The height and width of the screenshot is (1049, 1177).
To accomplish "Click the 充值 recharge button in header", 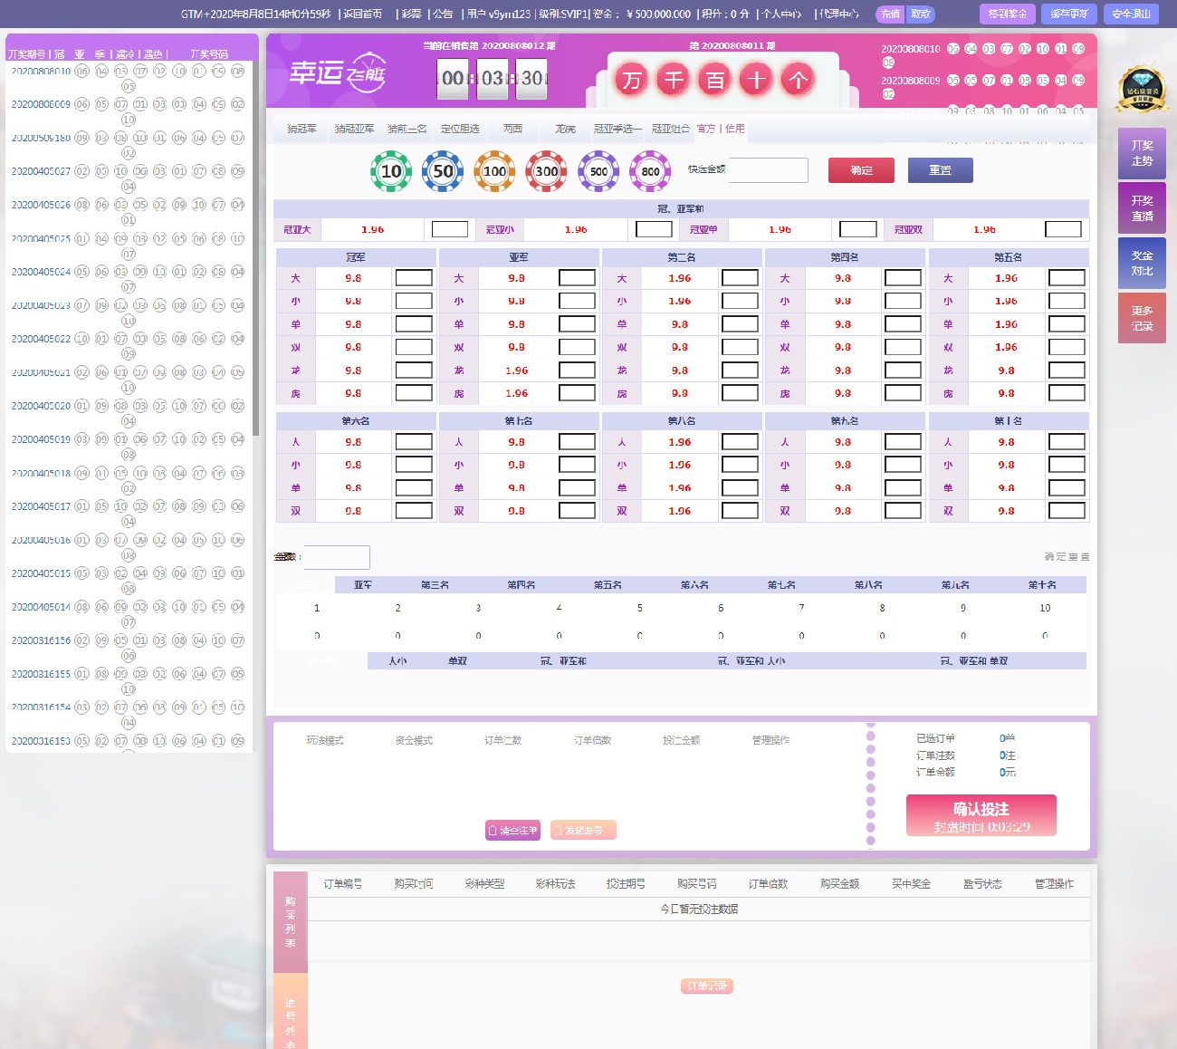I will (890, 14).
